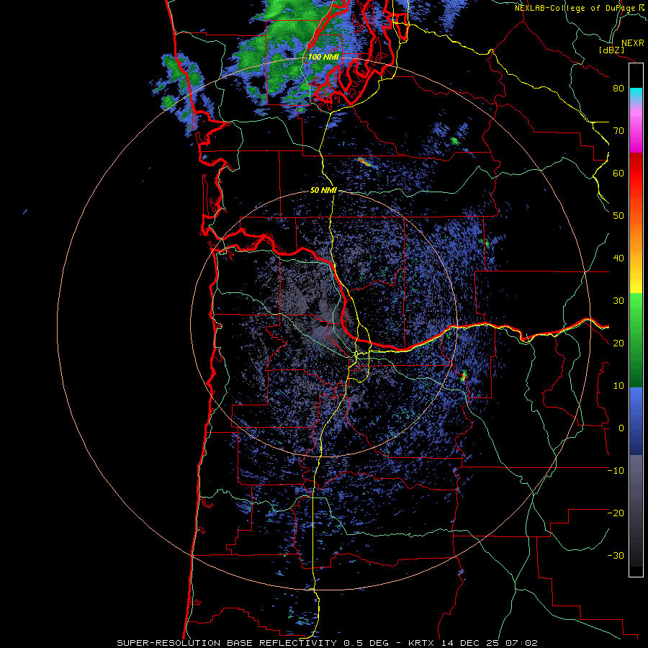
Task: Click the 14 DEC 25 07:02 timestamp
Action: point(490,643)
